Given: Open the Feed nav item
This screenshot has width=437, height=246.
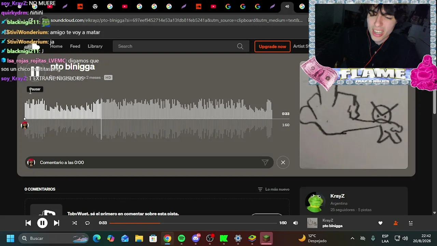Looking at the screenshot, I should point(75,46).
